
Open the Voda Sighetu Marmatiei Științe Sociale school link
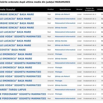[x=21, y=85]
